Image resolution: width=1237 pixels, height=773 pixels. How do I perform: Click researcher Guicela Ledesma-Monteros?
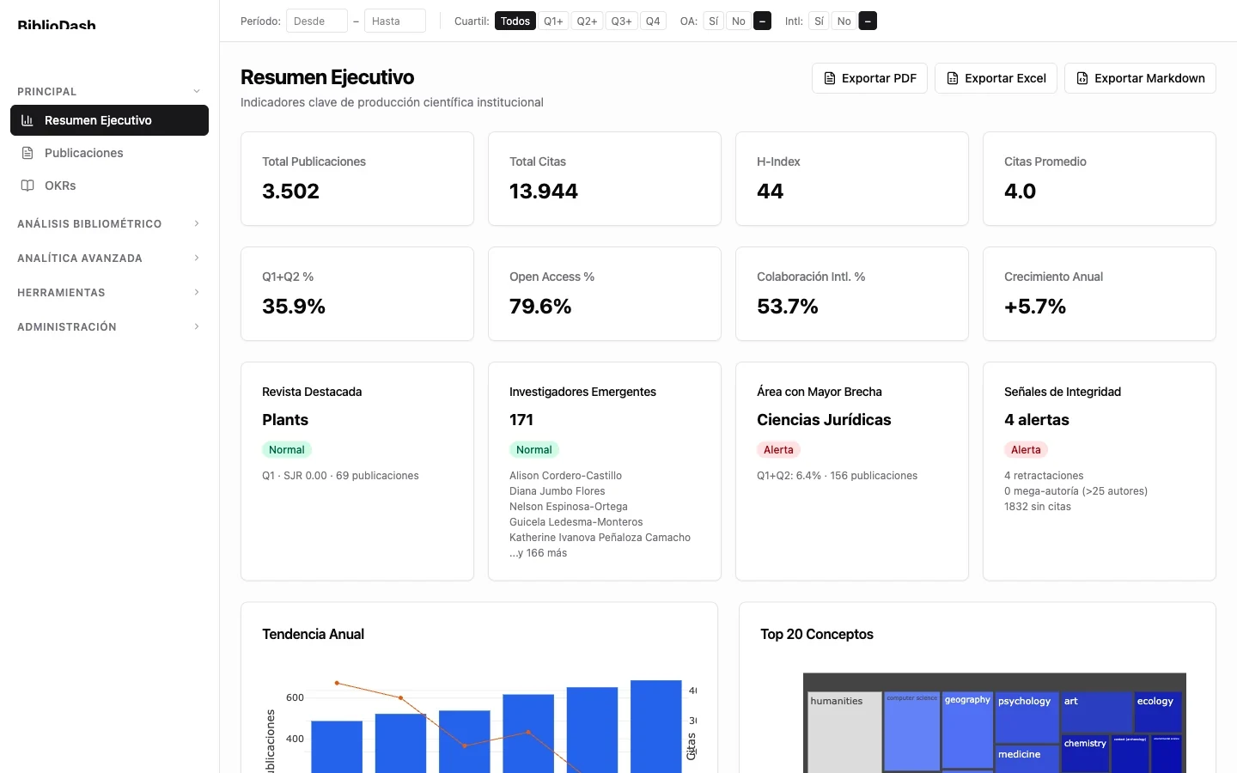coord(576,522)
